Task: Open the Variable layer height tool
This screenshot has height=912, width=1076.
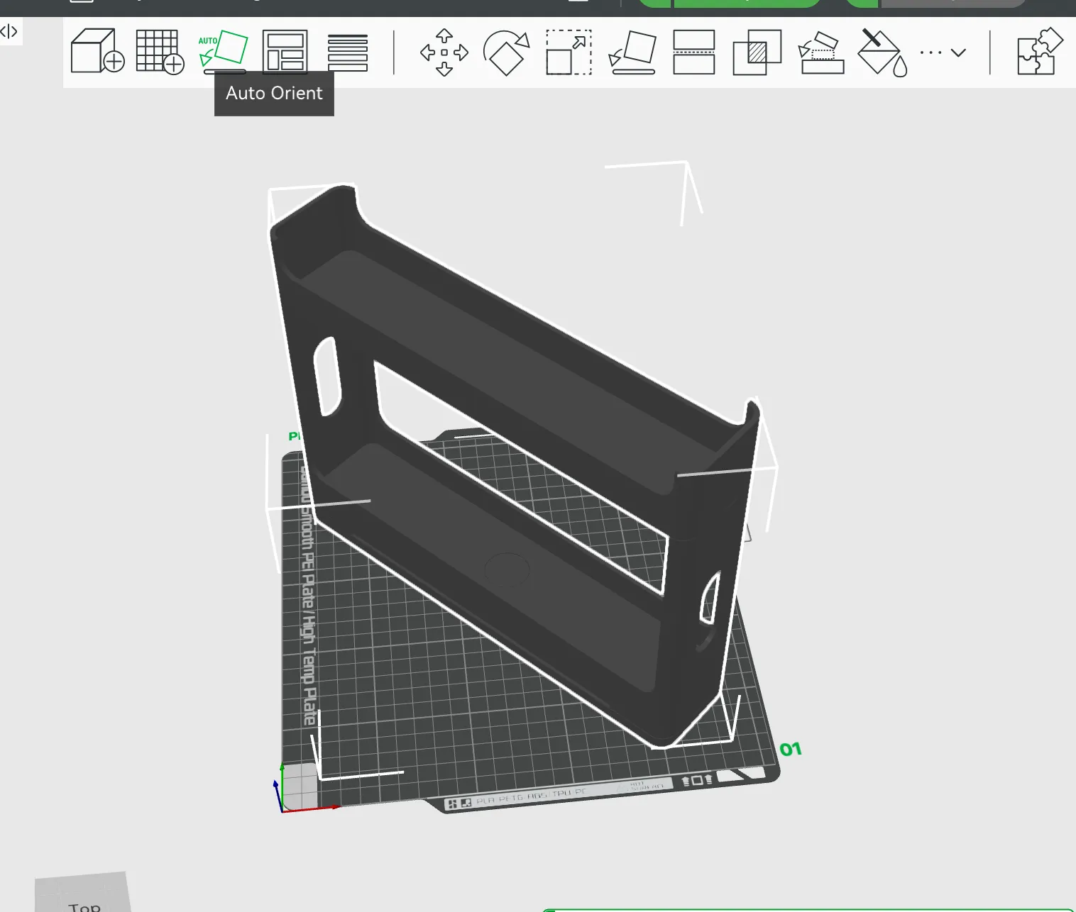Action: [348, 52]
